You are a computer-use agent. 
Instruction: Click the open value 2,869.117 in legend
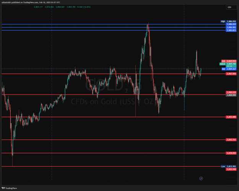click(38, 7)
